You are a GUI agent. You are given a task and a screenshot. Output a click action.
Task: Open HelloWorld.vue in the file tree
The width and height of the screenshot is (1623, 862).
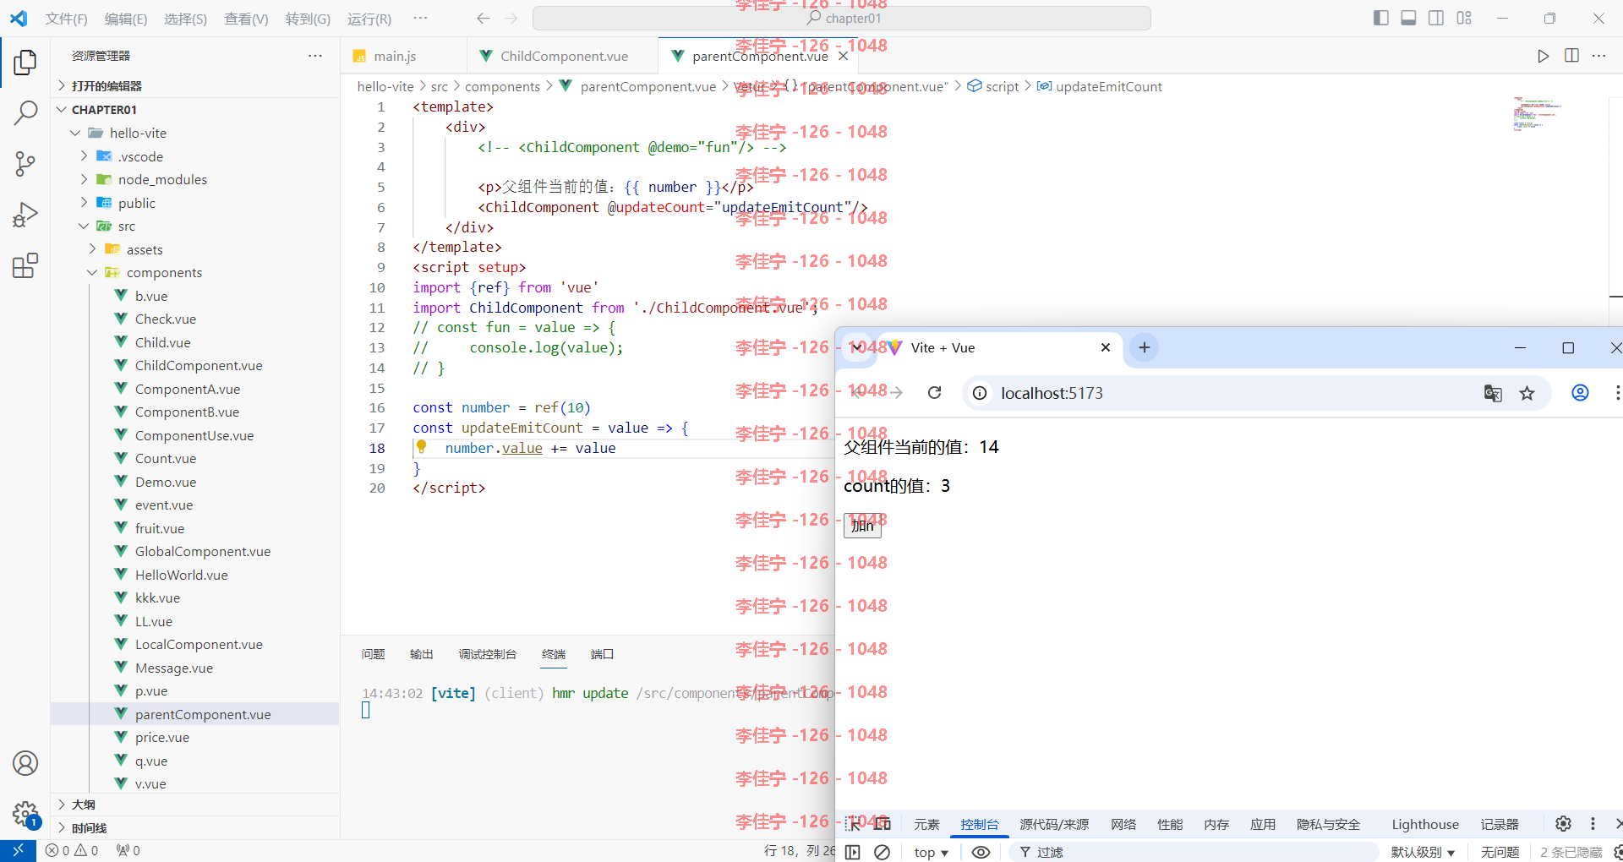click(182, 575)
